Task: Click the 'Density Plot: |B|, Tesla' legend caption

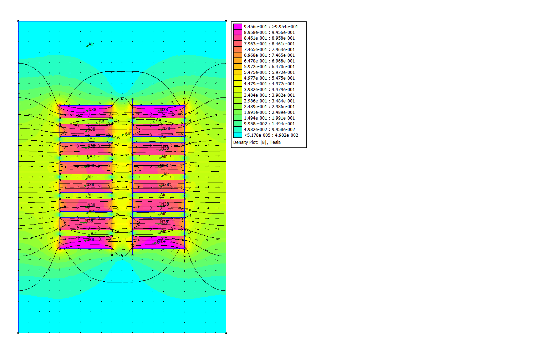Action: [257, 142]
